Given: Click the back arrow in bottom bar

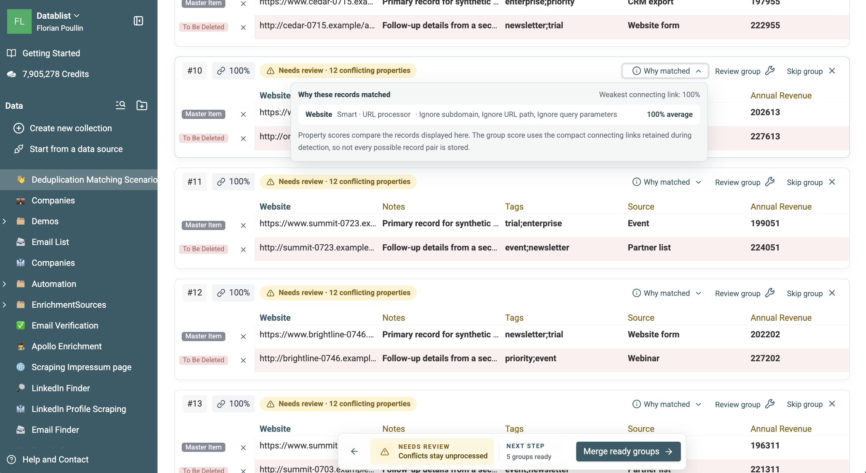Looking at the screenshot, I should coord(354,451).
